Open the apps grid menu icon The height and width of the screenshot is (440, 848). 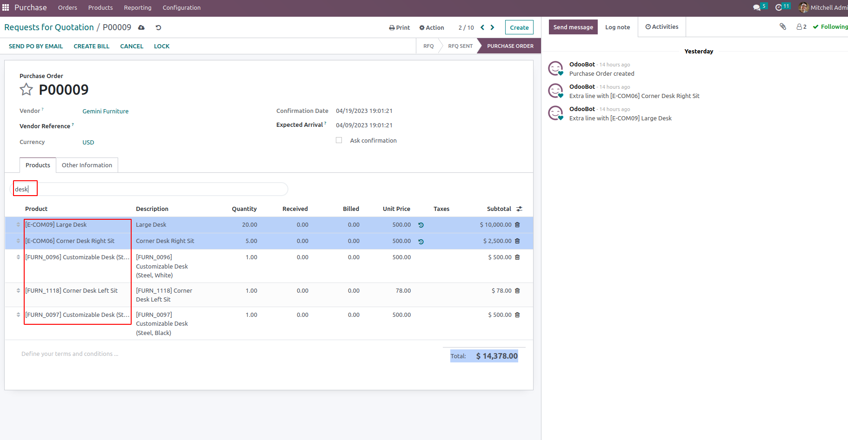(x=6, y=7)
